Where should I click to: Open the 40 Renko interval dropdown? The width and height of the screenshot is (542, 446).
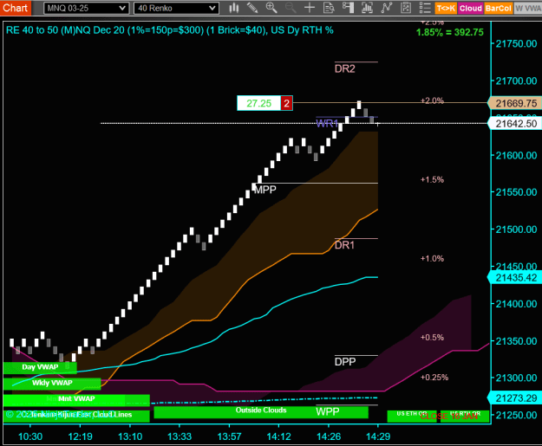[176, 9]
